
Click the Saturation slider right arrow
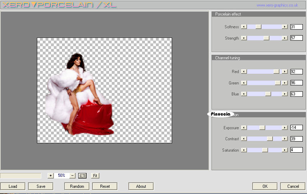point(284,150)
